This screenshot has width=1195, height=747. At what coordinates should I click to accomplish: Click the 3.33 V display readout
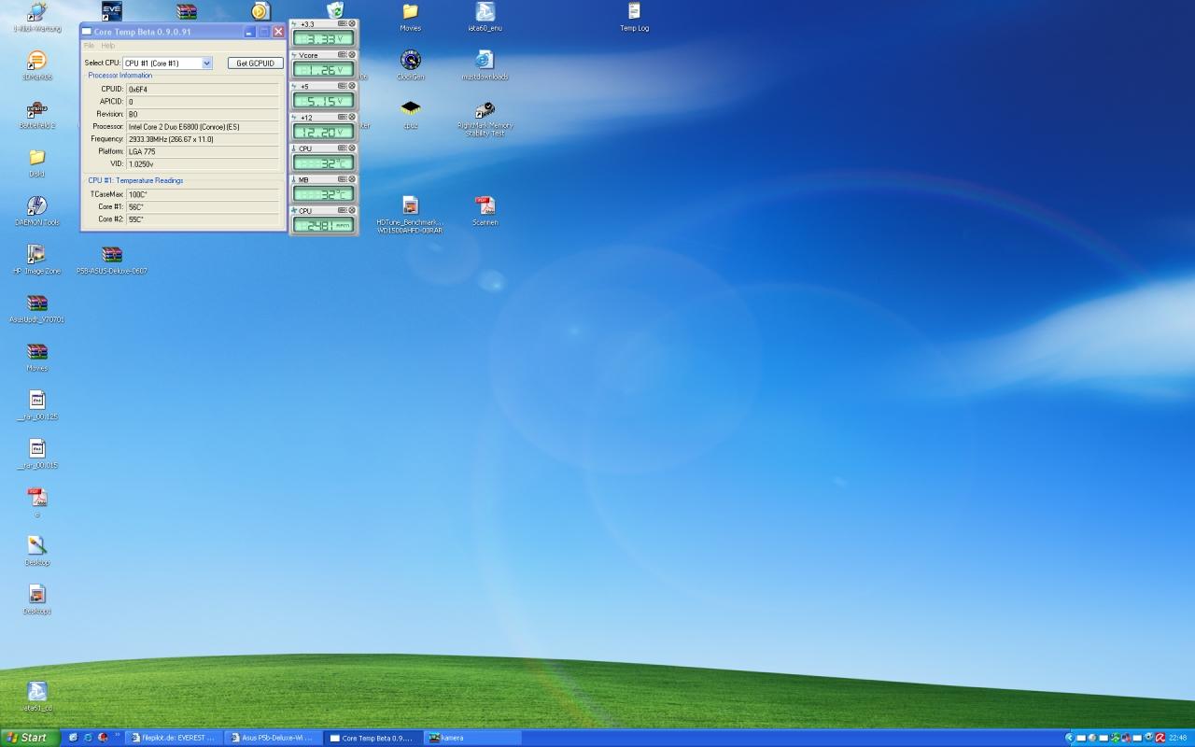click(324, 39)
